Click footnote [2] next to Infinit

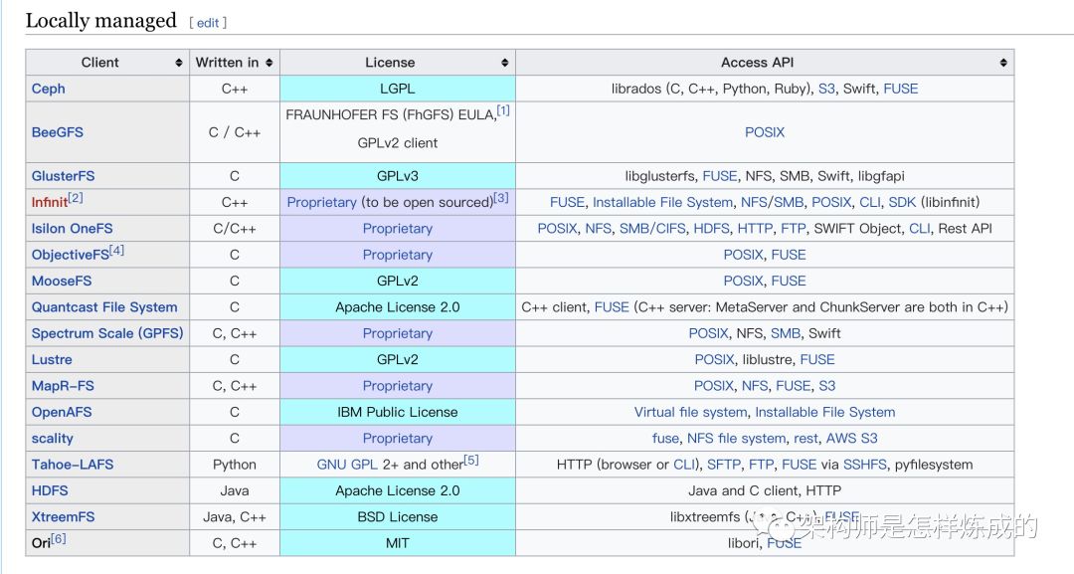76,197
